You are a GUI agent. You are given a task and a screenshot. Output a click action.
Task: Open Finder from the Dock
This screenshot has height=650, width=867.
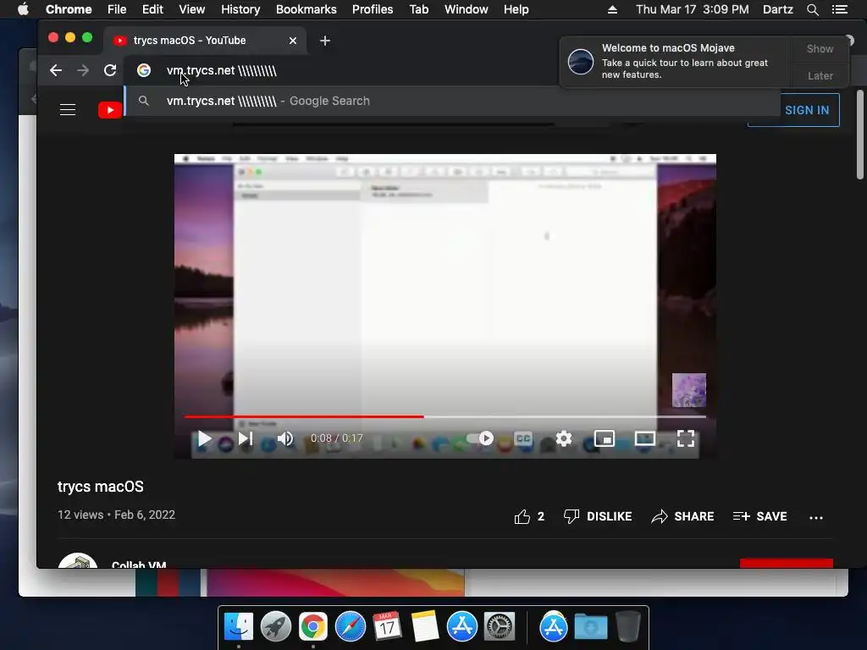click(x=238, y=627)
